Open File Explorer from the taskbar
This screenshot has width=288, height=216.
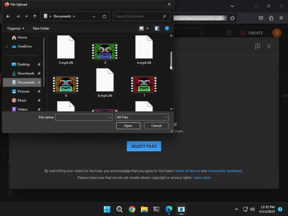(144, 209)
